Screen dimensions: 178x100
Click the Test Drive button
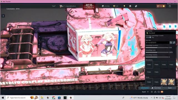(156, 88)
